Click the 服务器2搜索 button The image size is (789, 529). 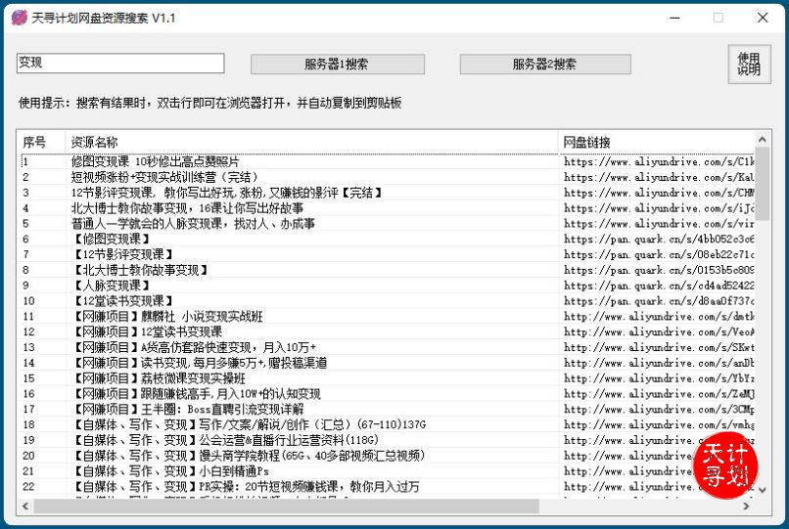pyautogui.click(x=545, y=64)
